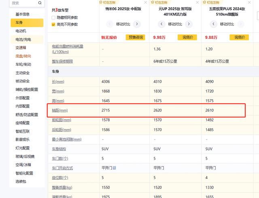Open 底盘/转向 section
Viewport: 259px width, 198px height.
point(23,56)
